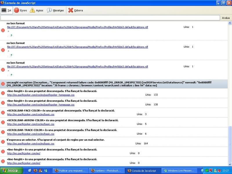
Task: Select the SCROLLBAR-FACE-COLOR unknown property message
Action: 61,110
